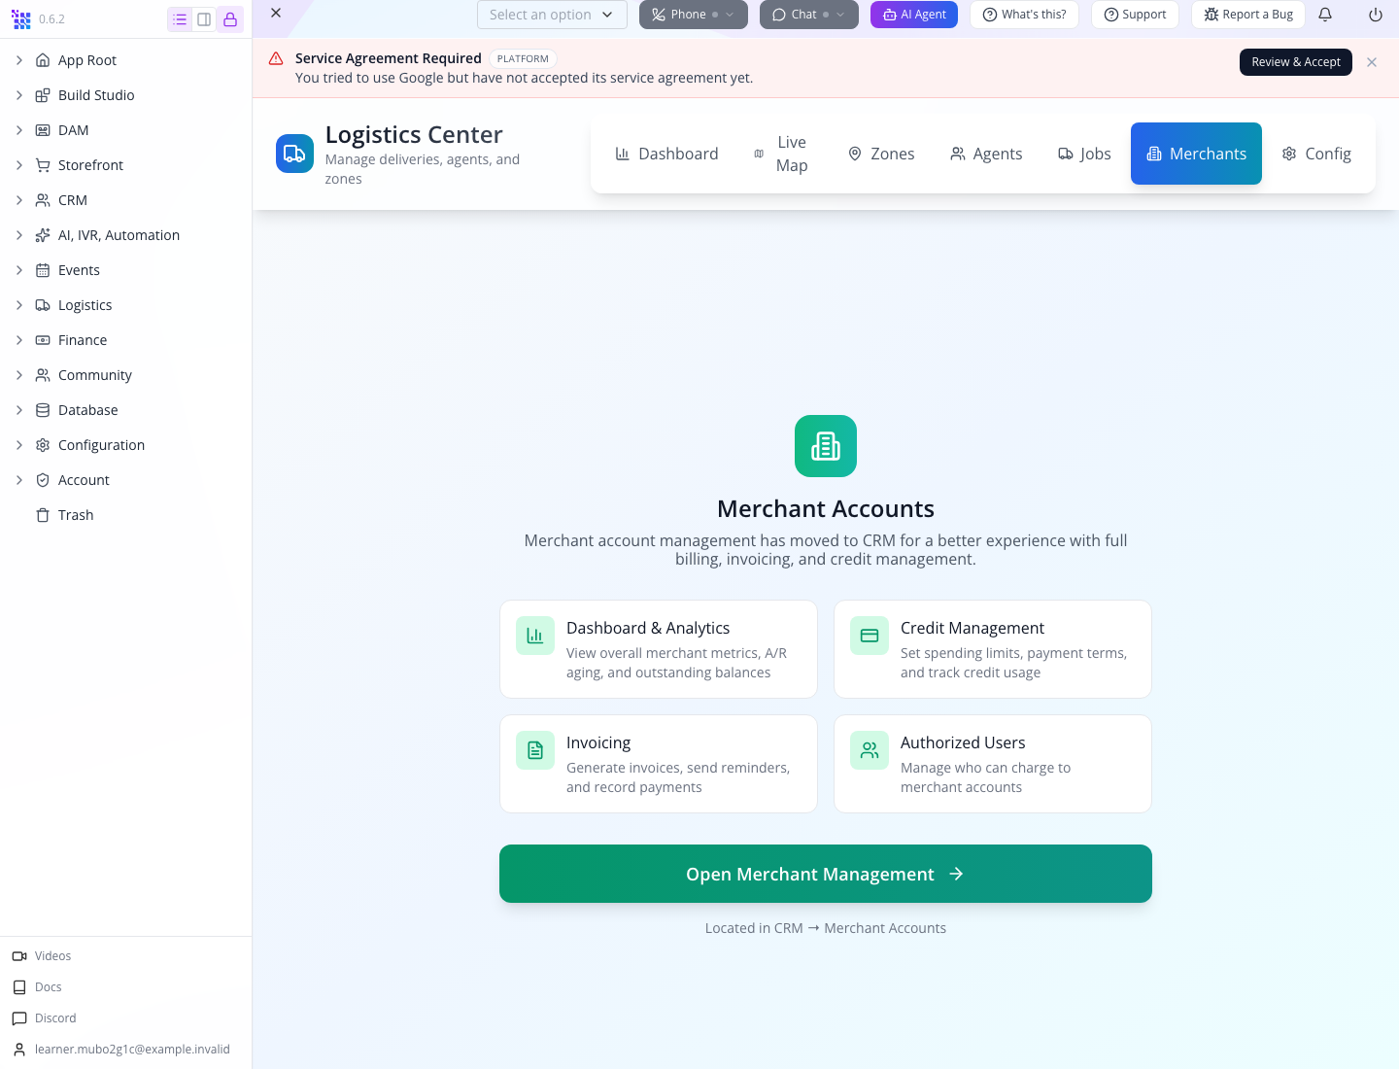Image resolution: width=1399 pixels, height=1069 pixels.
Task: Switch to the Live Map tab
Action: tap(782, 154)
